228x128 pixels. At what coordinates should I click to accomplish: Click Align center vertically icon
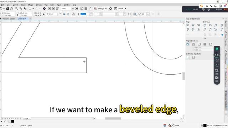pos(193,30)
